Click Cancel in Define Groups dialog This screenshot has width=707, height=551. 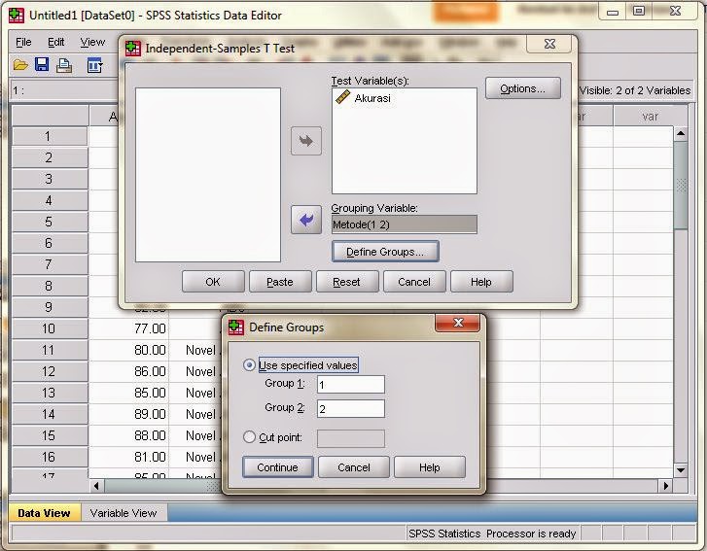(x=354, y=467)
